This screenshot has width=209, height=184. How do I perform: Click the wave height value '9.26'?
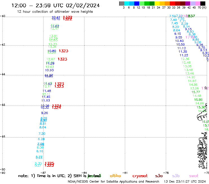45,113
